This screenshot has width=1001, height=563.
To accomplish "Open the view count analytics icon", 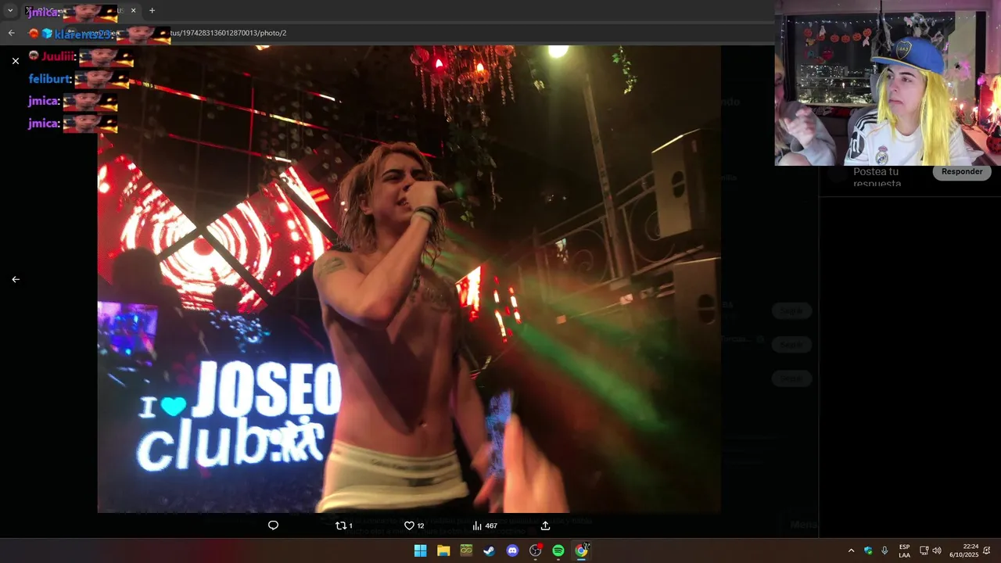I will pyautogui.click(x=477, y=525).
